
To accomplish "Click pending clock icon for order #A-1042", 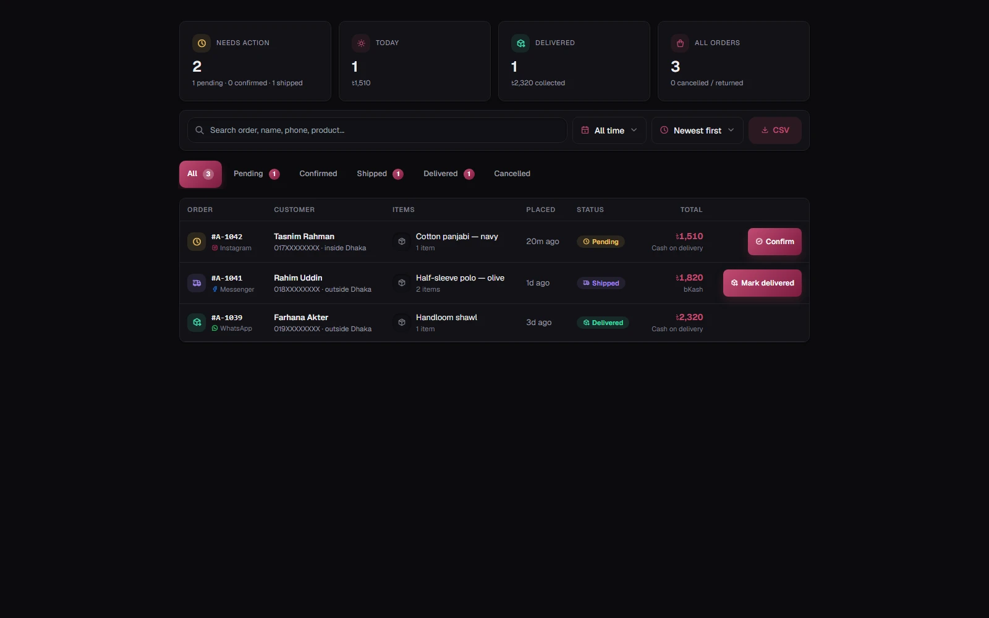I will 197,242.
